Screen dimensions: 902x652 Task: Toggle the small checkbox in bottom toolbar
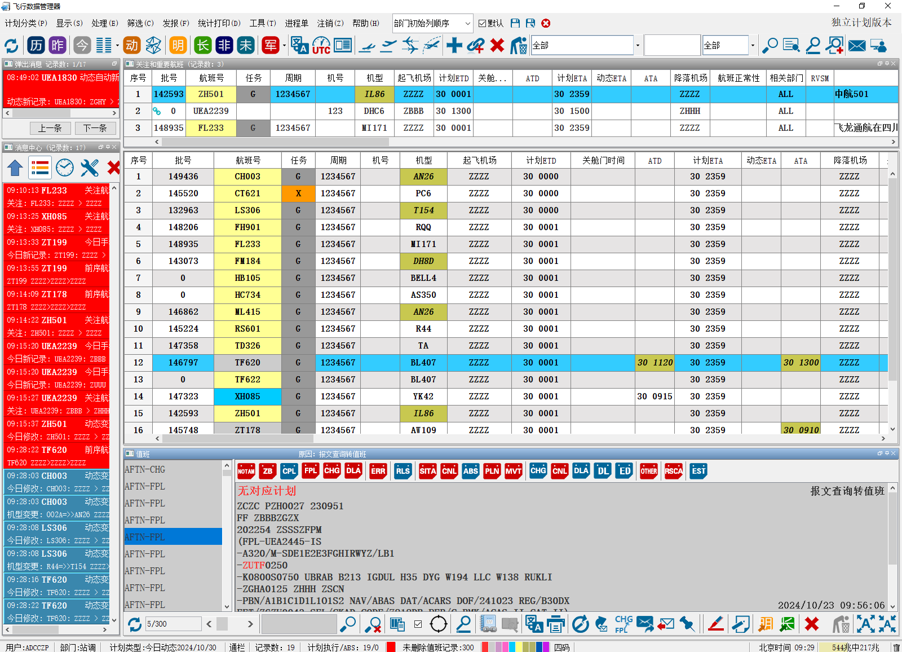(418, 624)
